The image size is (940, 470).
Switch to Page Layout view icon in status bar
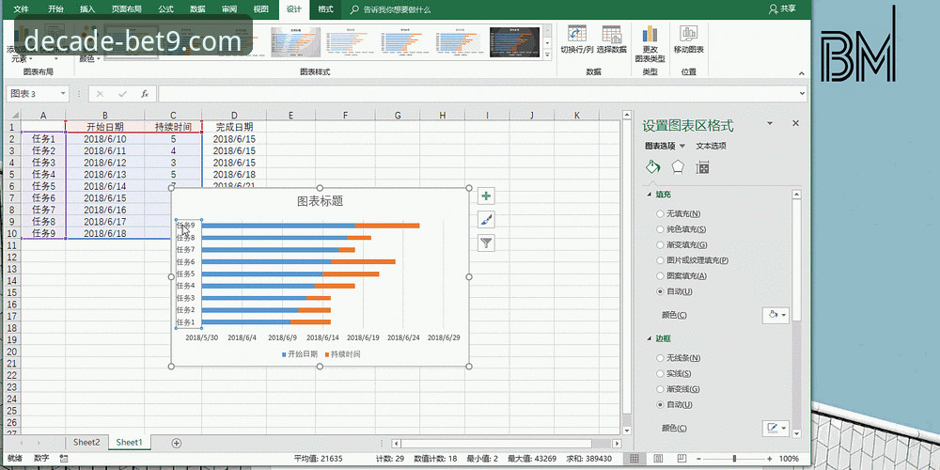[656, 459]
